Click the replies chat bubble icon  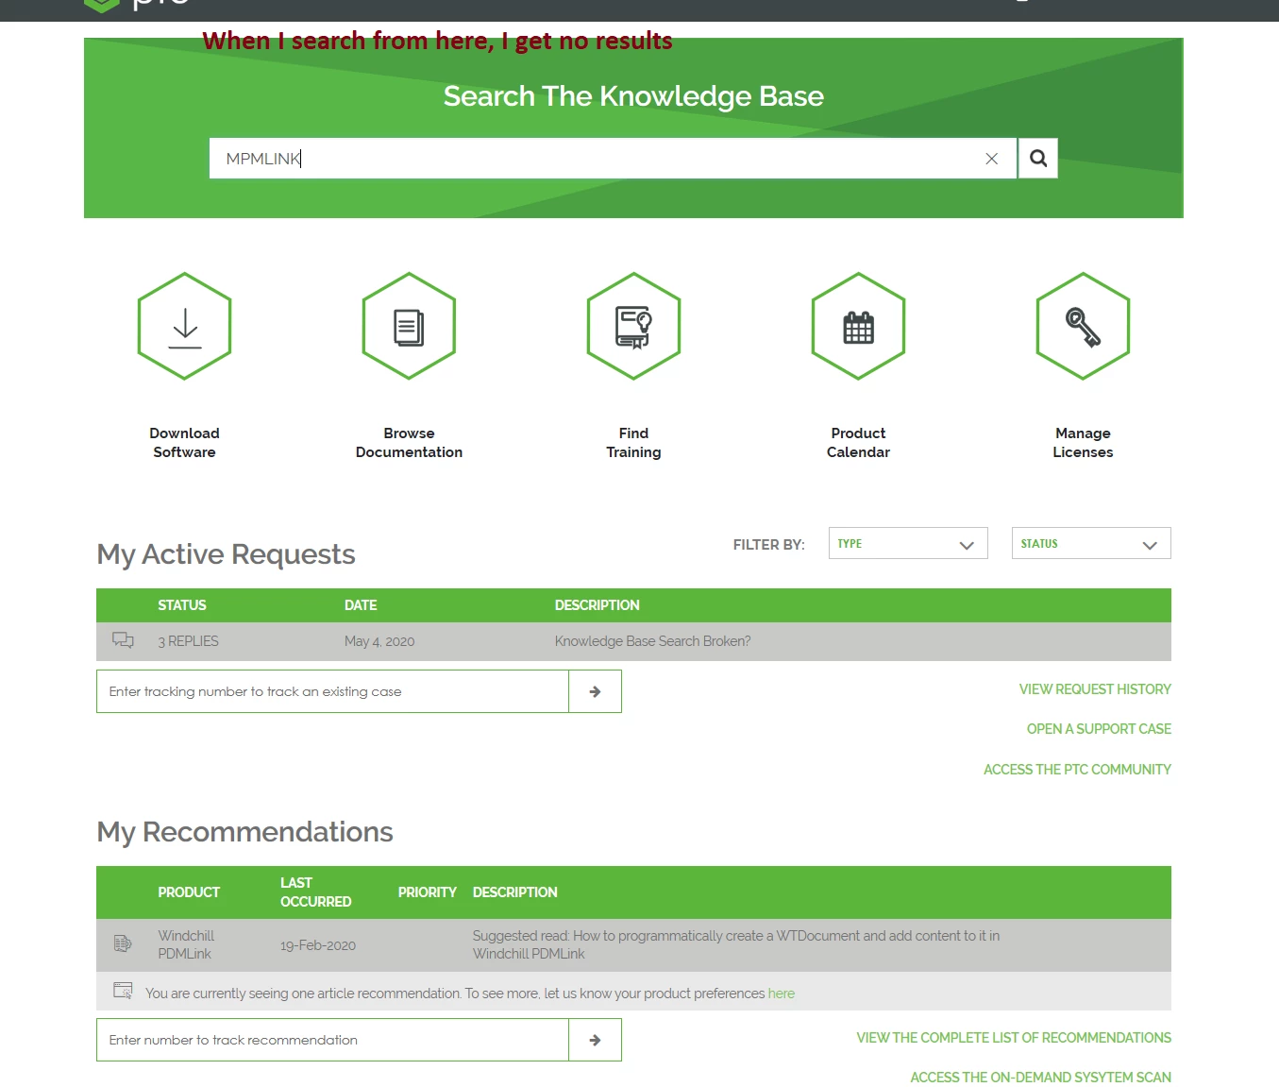[x=123, y=640]
